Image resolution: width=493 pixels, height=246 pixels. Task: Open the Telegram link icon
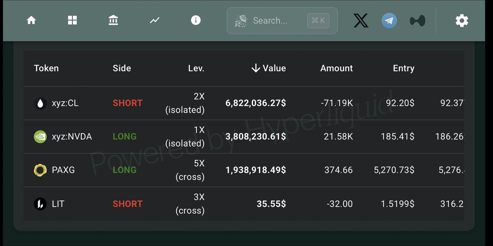(389, 21)
